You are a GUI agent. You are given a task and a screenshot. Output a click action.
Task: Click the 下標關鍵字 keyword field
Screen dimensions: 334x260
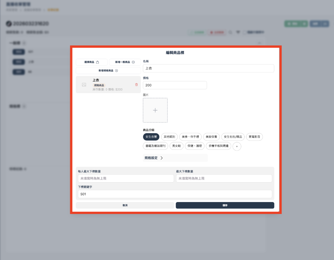click(x=175, y=194)
